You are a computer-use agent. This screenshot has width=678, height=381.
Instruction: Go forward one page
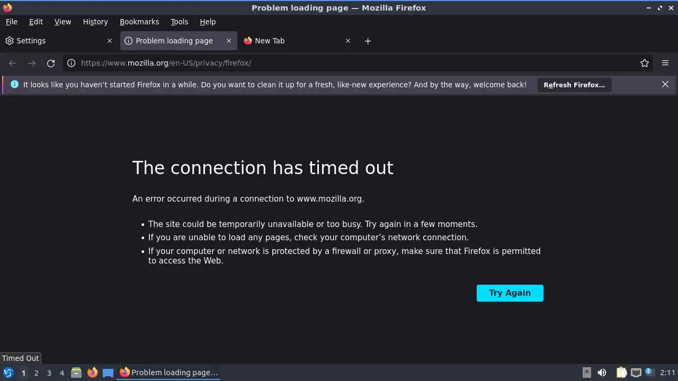(32, 63)
